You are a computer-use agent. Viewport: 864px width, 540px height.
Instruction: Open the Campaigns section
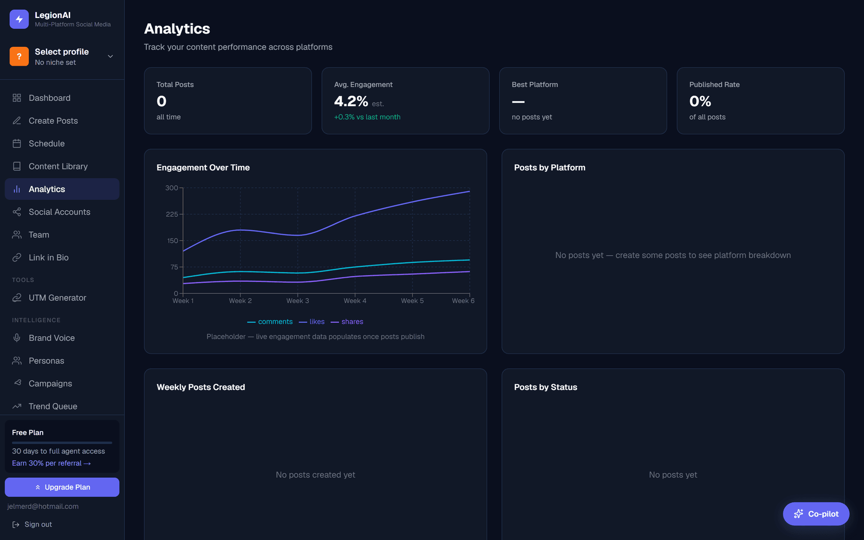coord(62,383)
